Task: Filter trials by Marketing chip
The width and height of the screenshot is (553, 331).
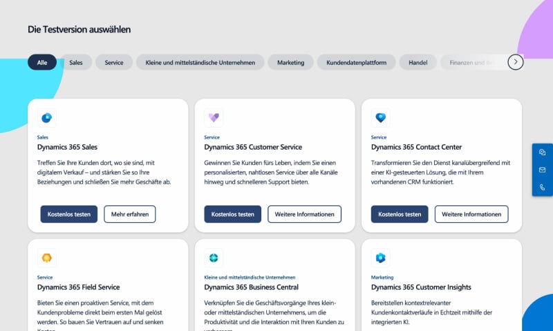Action: click(x=290, y=62)
